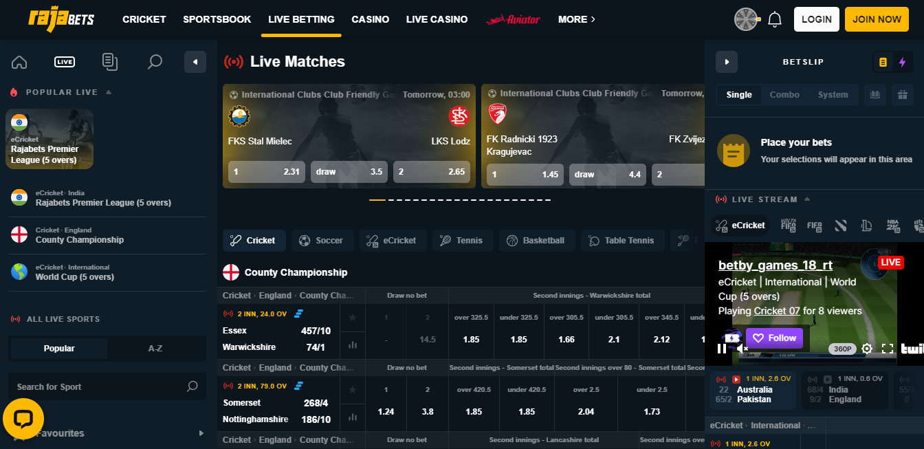Open the home icon in the sidebar

19,62
